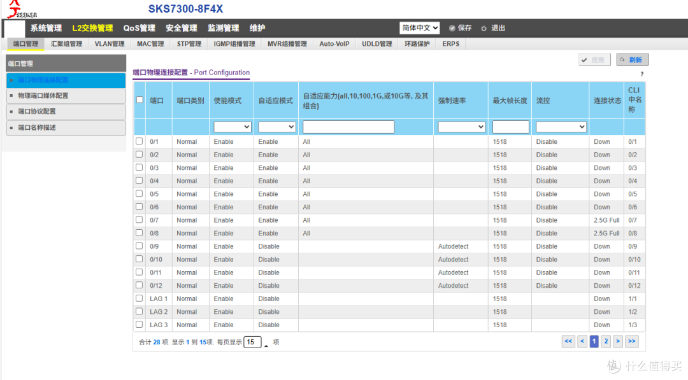Select 端口名称描述 in the sidebar
The image size is (688, 380).
click(66, 127)
